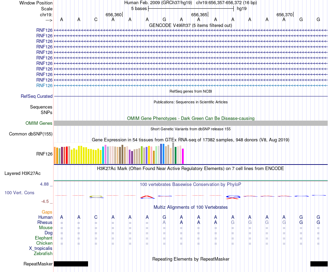The height and width of the screenshot is (272, 328).
Task: Select the Scale track label
Action: tap(47, 9)
